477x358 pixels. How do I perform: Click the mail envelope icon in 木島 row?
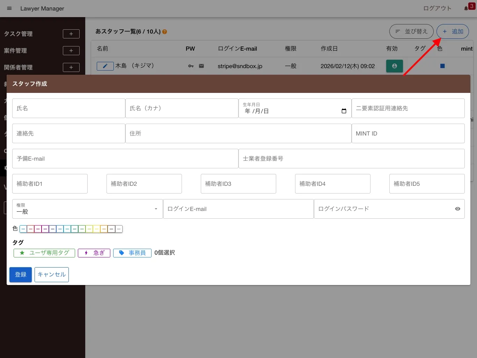[x=201, y=66]
